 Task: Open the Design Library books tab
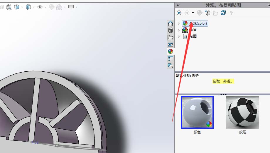[x=171, y=30]
